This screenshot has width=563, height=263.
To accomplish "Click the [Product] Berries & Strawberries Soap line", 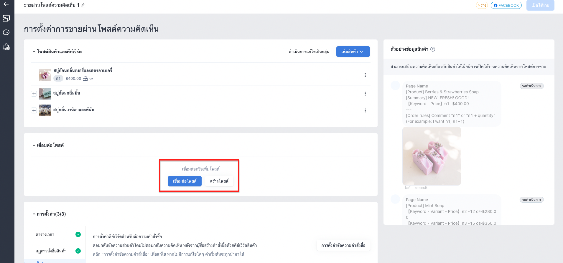I will pyautogui.click(x=442, y=92).
